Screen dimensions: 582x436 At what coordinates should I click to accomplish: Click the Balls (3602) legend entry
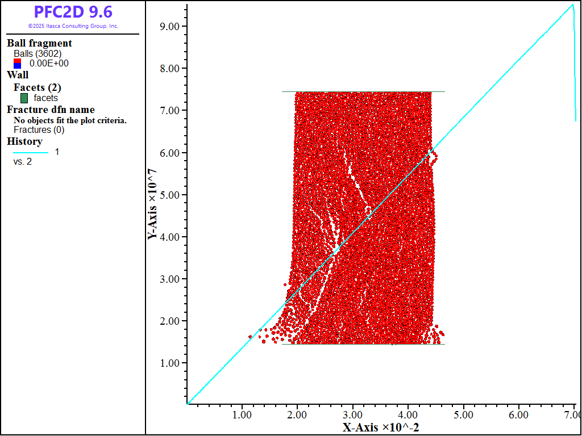pyautogui.click(x=38, y=53)
